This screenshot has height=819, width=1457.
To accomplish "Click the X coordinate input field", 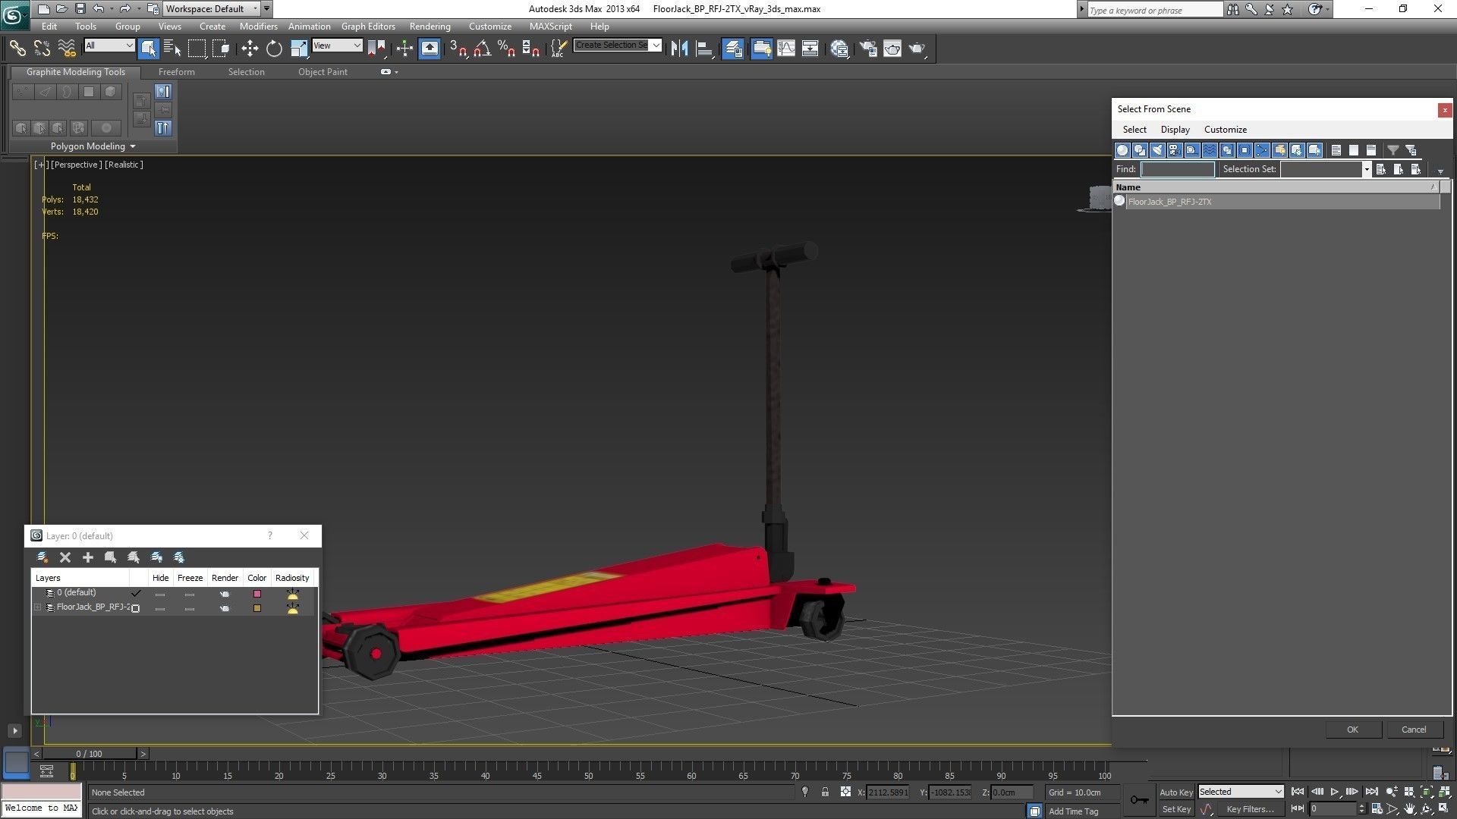I will tap(887, 792).
